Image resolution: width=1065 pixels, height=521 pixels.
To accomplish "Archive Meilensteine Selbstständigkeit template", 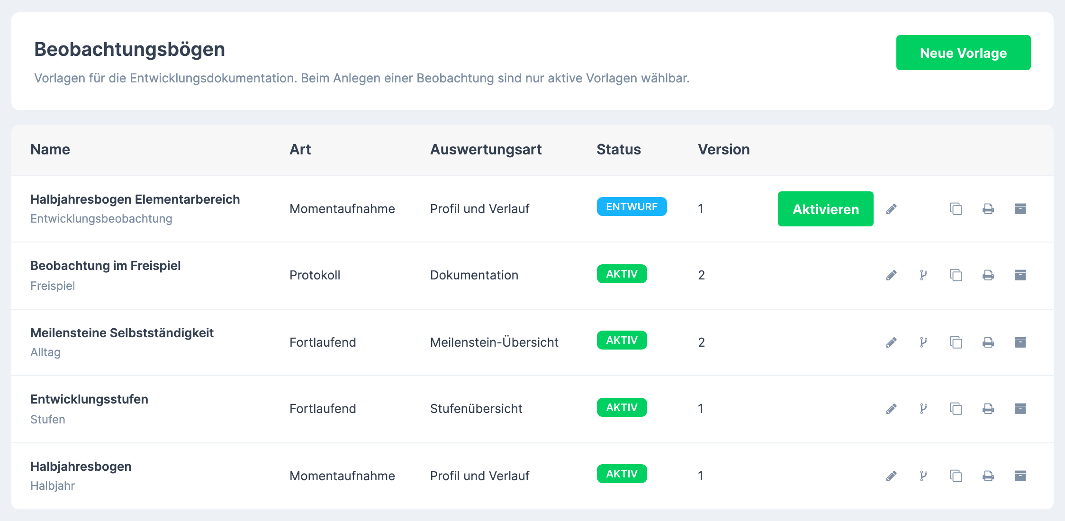I will tap(1020, 342).
